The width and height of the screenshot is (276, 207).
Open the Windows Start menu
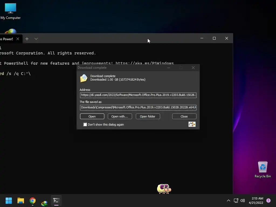(9, 201)
